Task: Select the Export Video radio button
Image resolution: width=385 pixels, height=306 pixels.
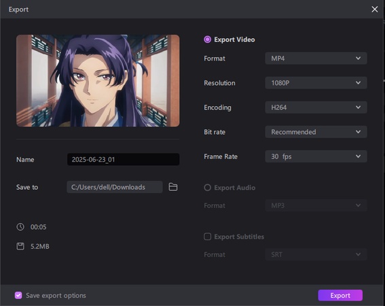Action: pyautogui.click(x=207, y=39)
